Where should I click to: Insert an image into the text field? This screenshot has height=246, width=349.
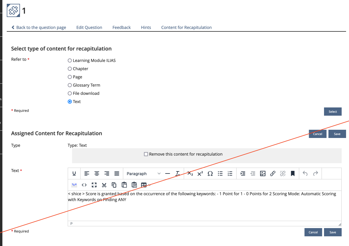pos(263,173)
